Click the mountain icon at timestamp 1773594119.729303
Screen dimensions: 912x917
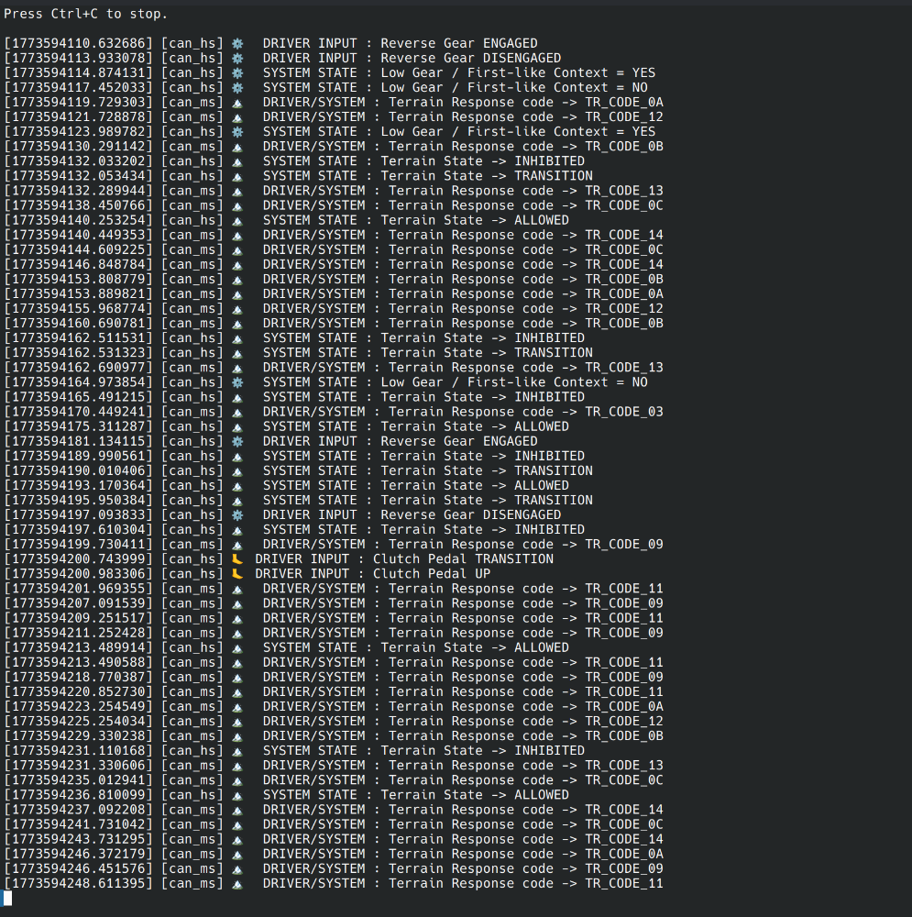tap(237, 102)
